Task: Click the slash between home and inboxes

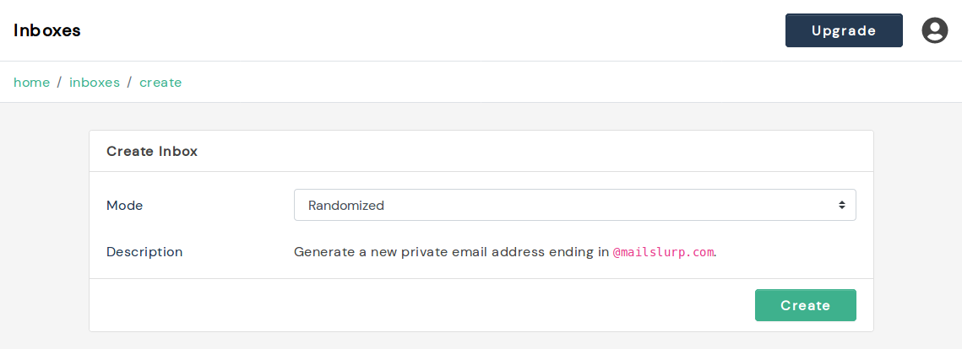Action: click(59, 83)
